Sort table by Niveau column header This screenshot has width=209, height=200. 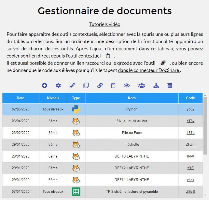coord(53,98)
